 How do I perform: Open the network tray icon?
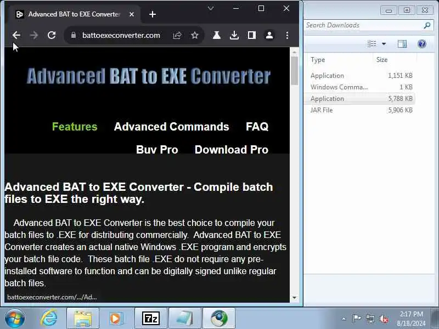click(370, 319)
